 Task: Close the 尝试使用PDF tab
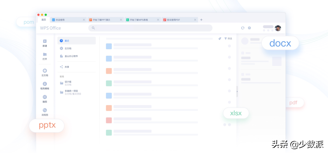(195, 20)
